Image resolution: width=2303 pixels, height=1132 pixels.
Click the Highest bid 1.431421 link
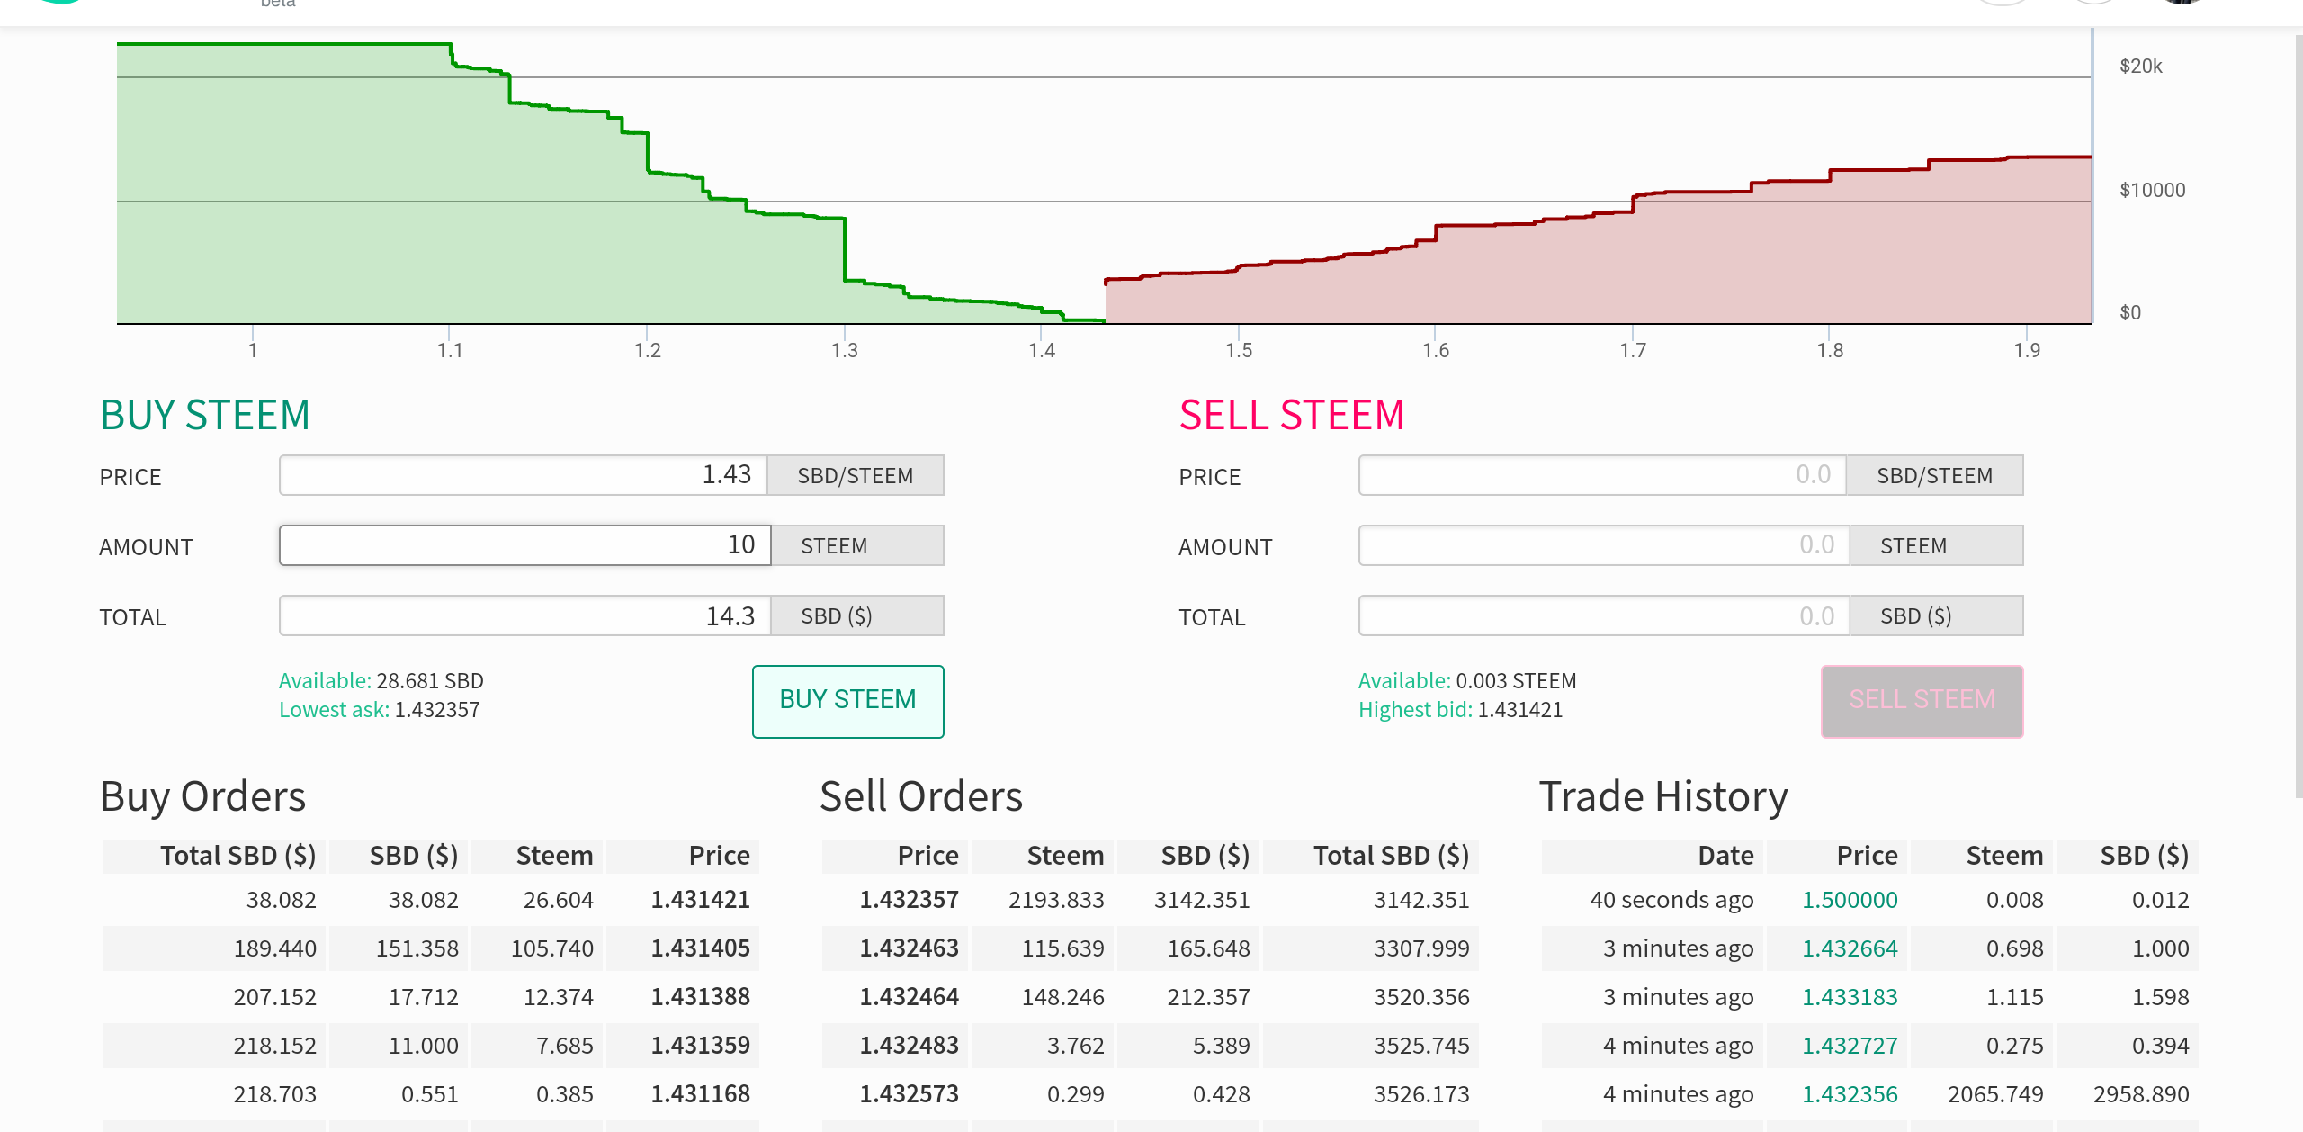point(1460,710)
